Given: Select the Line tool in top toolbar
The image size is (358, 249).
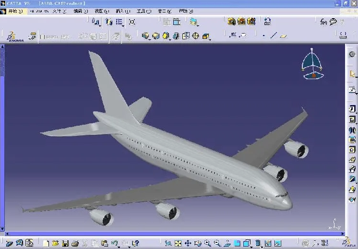Looking at the screenshot, I should [x=274, y=36].
